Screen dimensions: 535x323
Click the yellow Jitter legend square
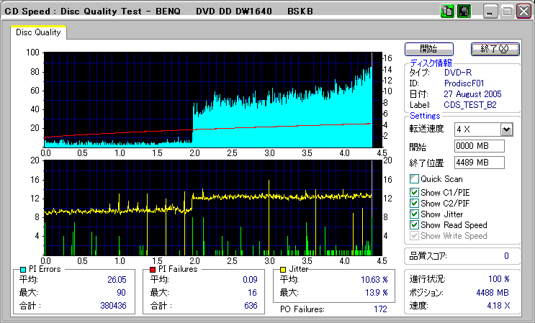[283, 270]
